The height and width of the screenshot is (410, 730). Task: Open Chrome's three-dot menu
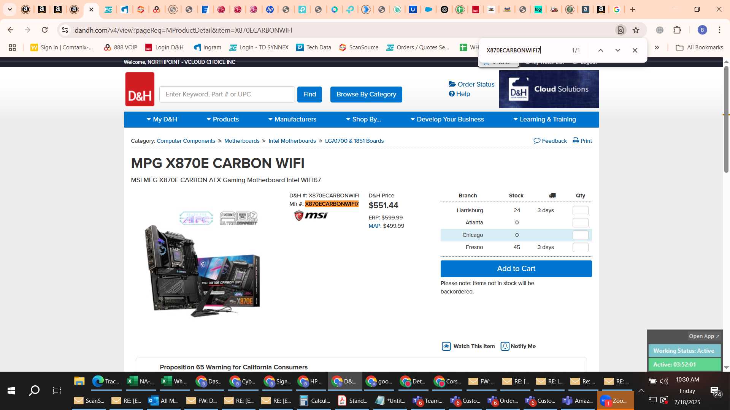click(x=719, y=30)
